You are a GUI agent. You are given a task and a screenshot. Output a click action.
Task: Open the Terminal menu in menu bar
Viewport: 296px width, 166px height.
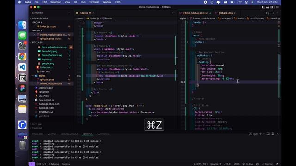(94, 2)
